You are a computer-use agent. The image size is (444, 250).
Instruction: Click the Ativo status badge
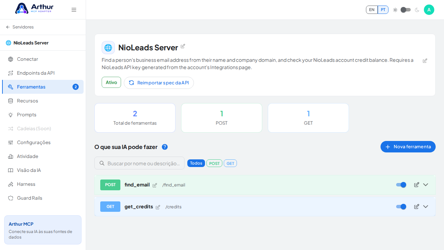[x=111, y=82]
